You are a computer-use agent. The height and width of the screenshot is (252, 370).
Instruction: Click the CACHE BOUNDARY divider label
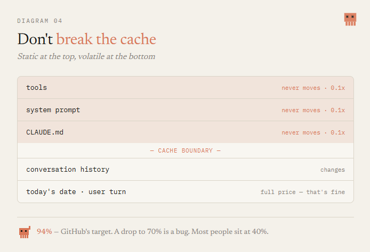(186, 150)
